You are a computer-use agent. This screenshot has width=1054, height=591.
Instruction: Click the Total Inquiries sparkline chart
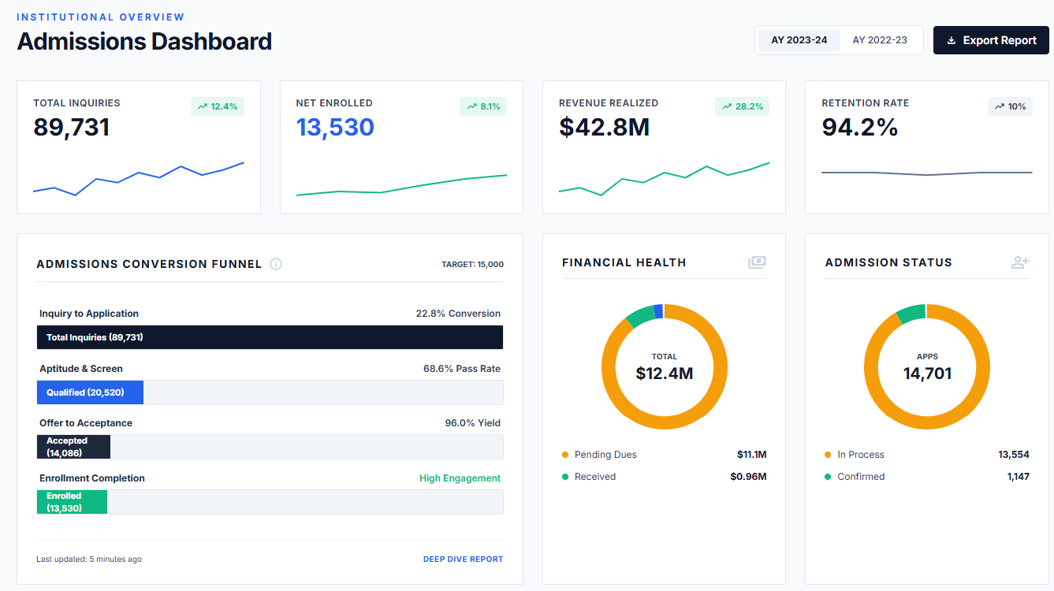(139, 178)
